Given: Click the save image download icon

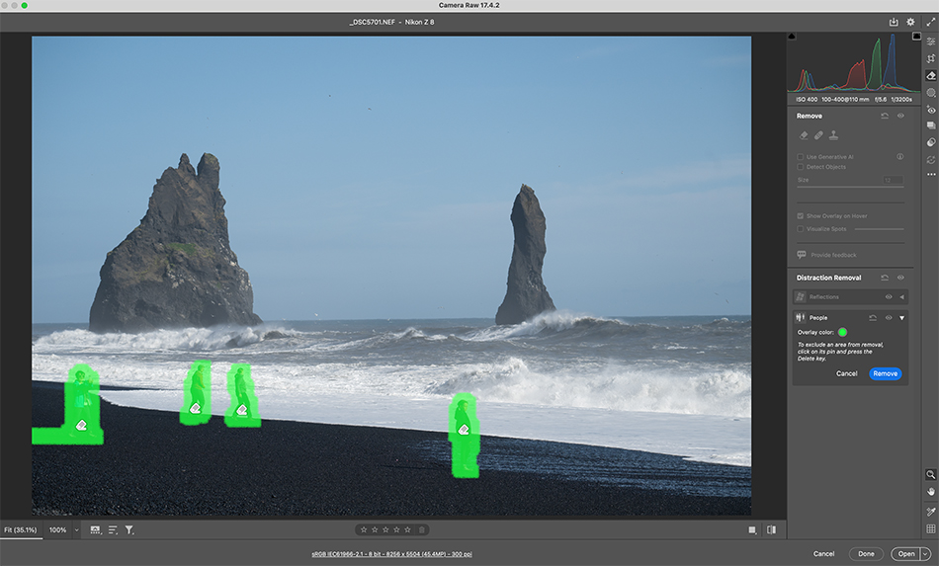Looking at the screenshot, I should pos(894,22).
